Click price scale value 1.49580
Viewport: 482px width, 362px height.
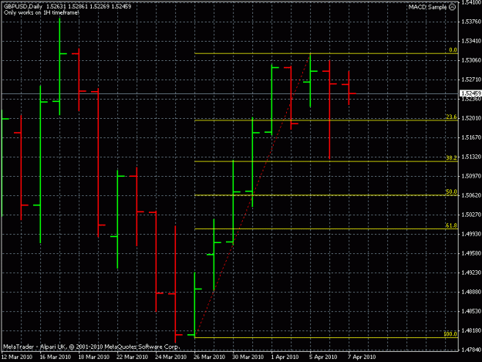coord(471,253)
